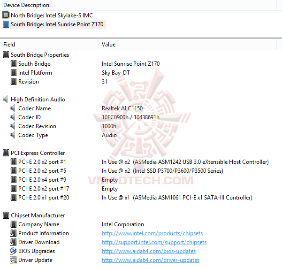Click the speaker icon beside Codec Name
282x269 pixels.
click(x=13, y=108)
